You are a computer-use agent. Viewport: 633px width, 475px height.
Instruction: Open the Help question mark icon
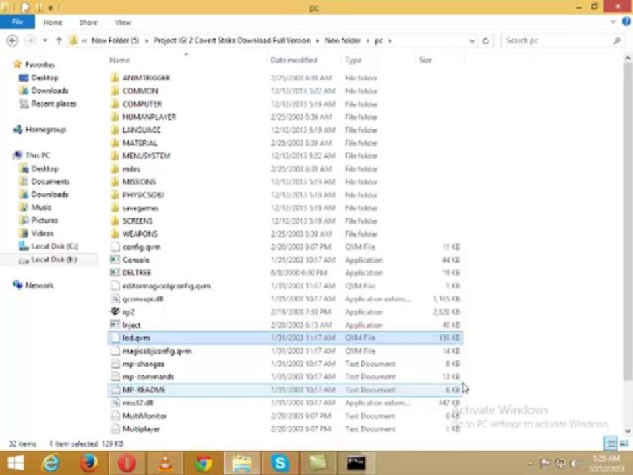(x=626, y=22)
